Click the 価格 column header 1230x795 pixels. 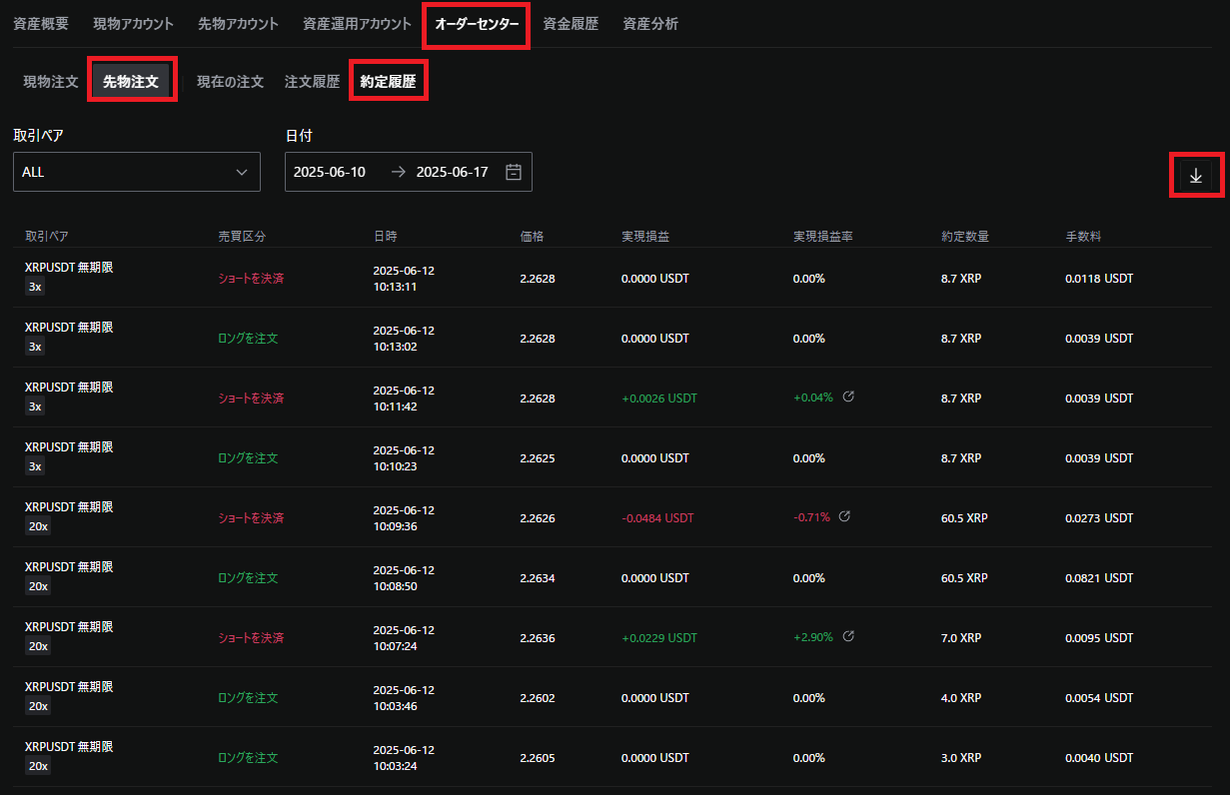pyautogui.click(x=532, y=237)
